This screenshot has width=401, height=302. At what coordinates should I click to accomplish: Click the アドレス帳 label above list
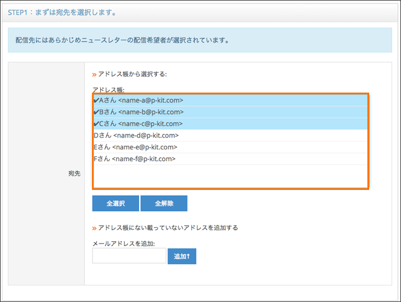click(108, 90)
